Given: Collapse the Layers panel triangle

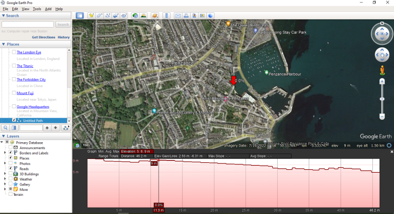Looking at the screenshot, I should pyautogui.click(x=3, y=136).
